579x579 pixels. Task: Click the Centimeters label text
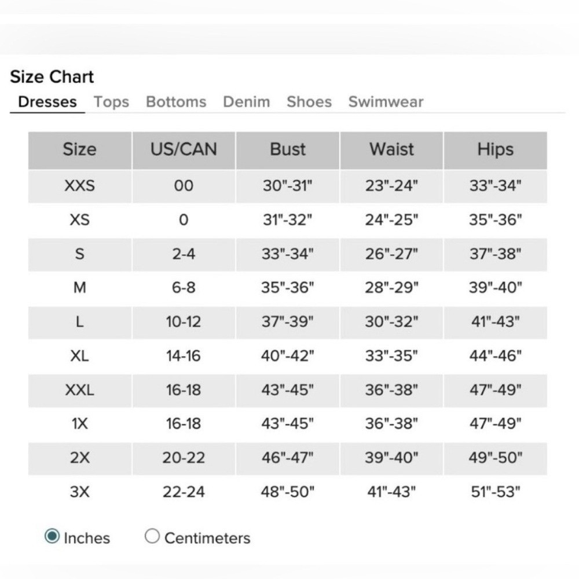(207, 538)
